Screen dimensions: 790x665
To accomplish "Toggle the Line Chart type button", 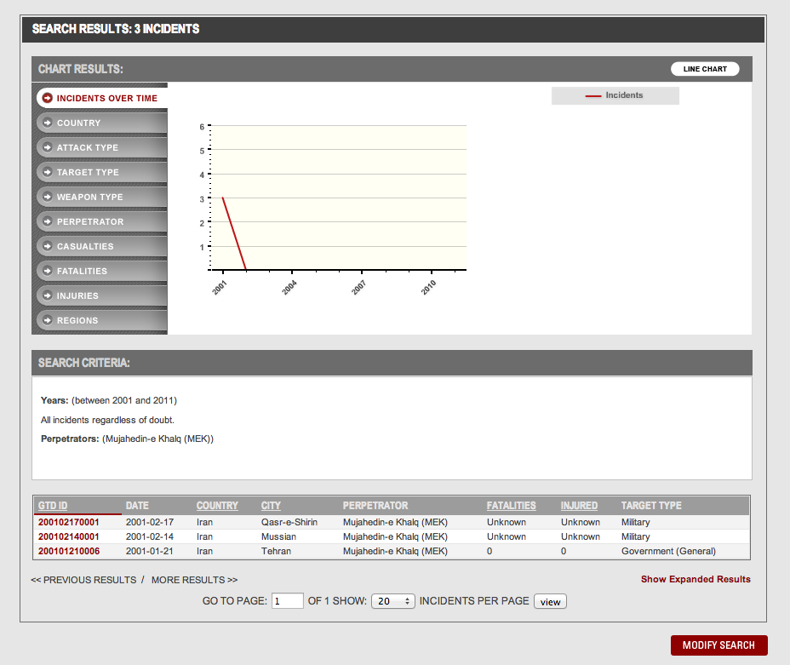I will click(x=705, y=69).
